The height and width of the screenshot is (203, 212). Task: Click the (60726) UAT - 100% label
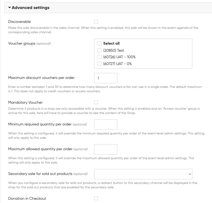tap(119, 57)
